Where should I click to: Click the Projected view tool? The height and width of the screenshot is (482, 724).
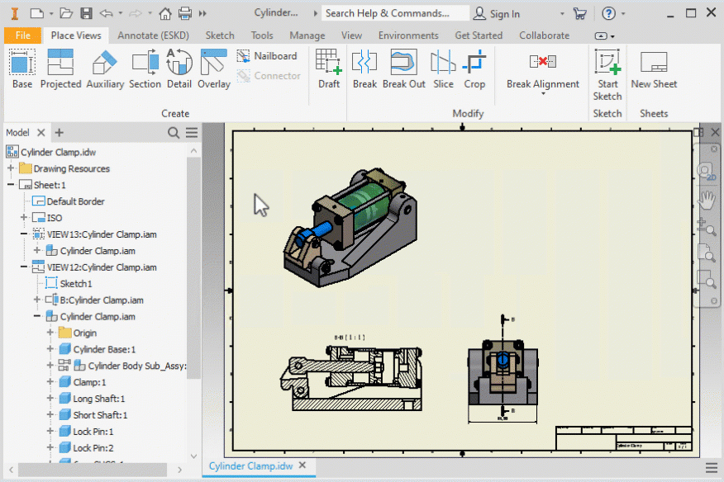[60, 68]
